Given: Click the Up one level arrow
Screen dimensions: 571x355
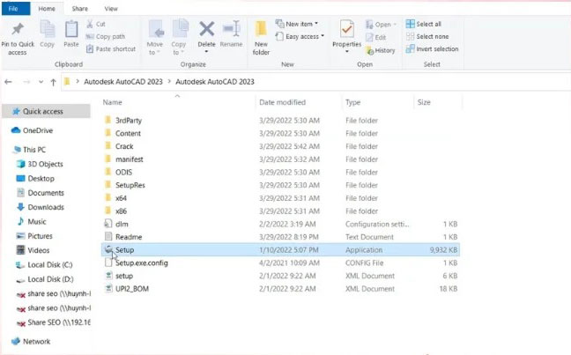Looking at the screenshot, I should [53, 82].
